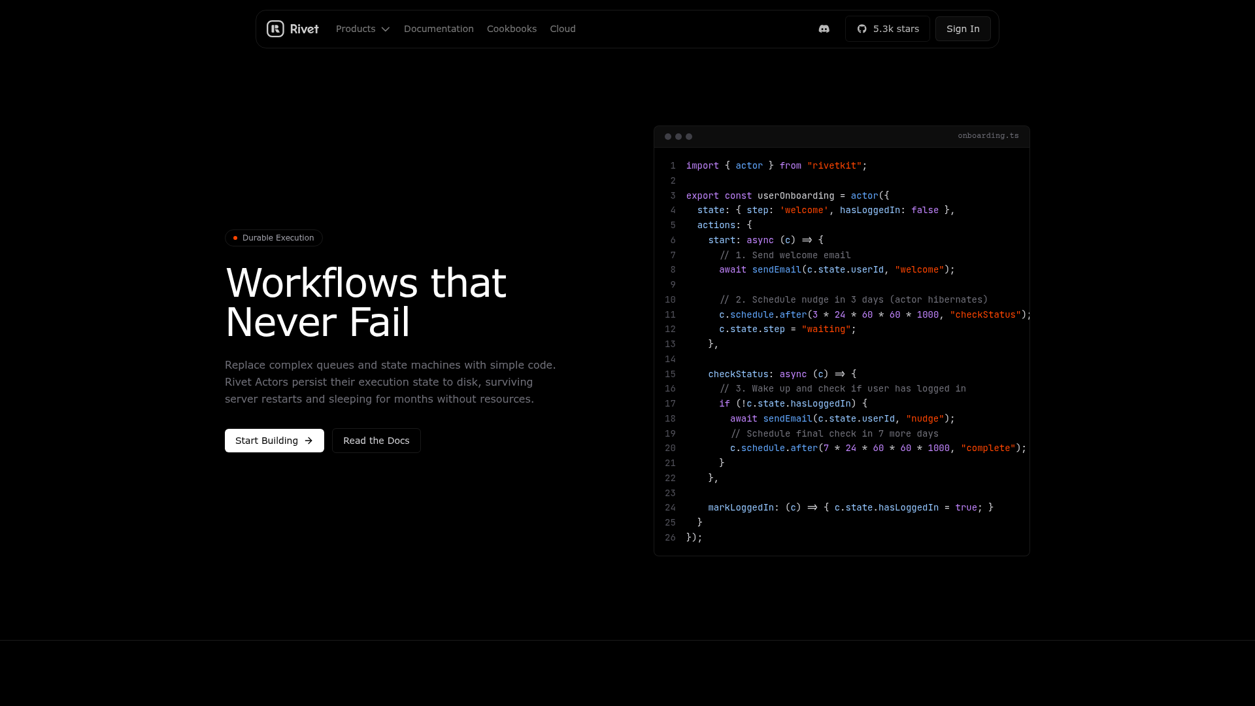
Task: Click the Durable Execution badge label
Action: (x=278, y=238)
